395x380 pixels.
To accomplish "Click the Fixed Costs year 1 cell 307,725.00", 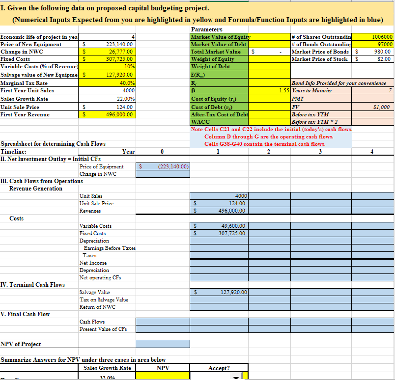I will [219, 233].
